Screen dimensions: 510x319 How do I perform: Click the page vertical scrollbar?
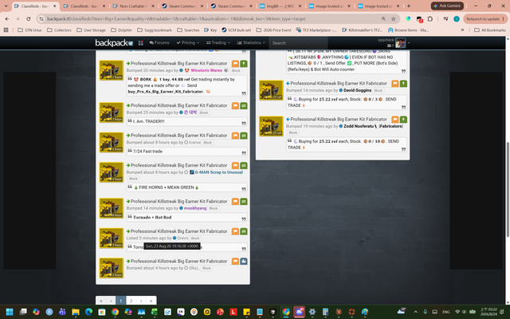point(508,190)
